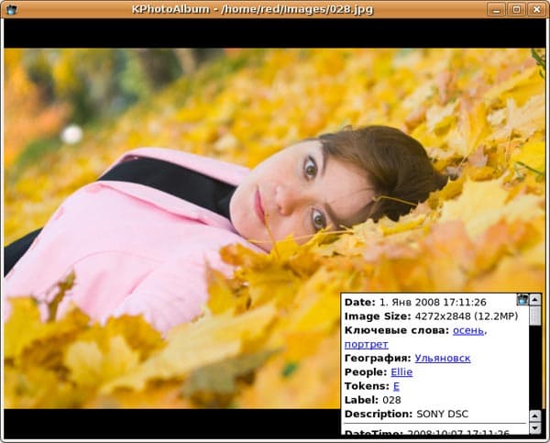Click the lower scroll-up arrow above the down arrow
Viewport: 550px width, 443px height.
[x=535, y=416]
